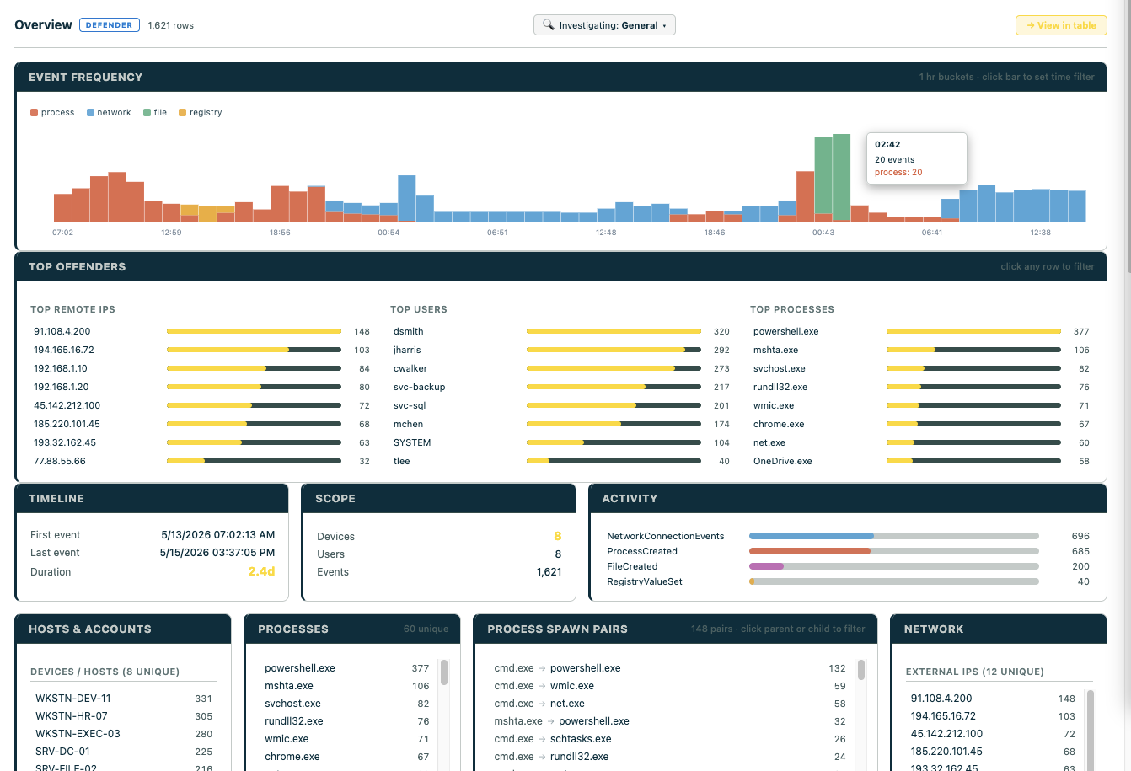This screenshot has width=1131, height=771.
Task: Click the Devices count 8 in Scope
Action: [x=557, y=536]
